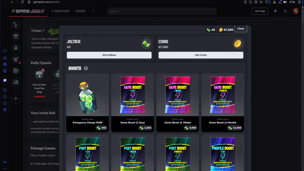Open the sidebar chat icon
304x171 pixels.
pos(16,71)
